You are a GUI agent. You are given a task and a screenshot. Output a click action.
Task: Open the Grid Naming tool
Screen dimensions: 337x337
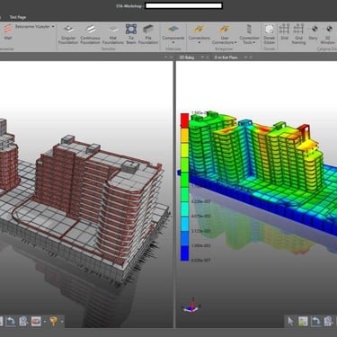(298, 34)
